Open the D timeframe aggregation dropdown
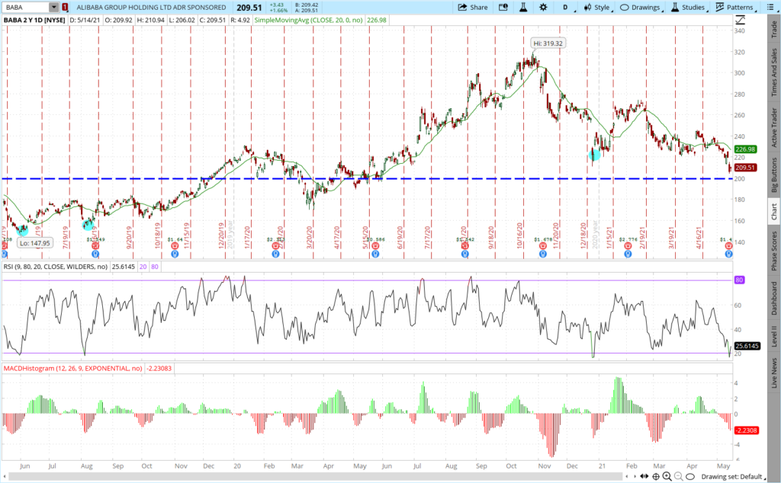 click(565, 7)
